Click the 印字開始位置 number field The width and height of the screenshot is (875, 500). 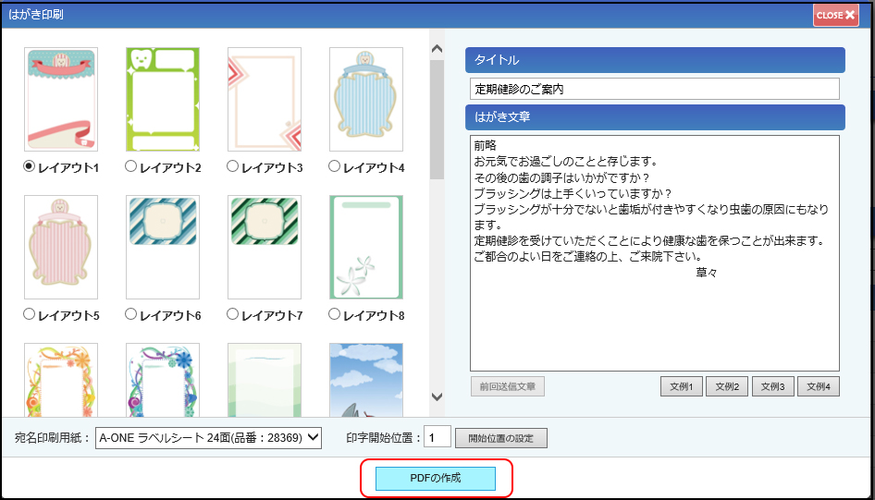[x=437, y=437]
